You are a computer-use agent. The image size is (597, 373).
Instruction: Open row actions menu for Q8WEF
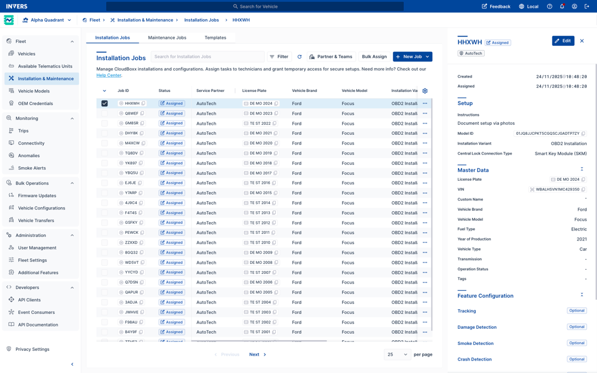[x=425, y=113]
